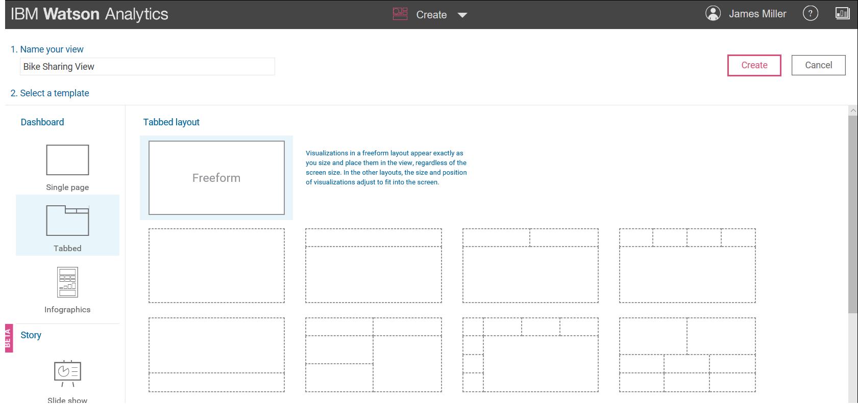
Task: Choose layout with two top cells
Action: tap(530, 265)
